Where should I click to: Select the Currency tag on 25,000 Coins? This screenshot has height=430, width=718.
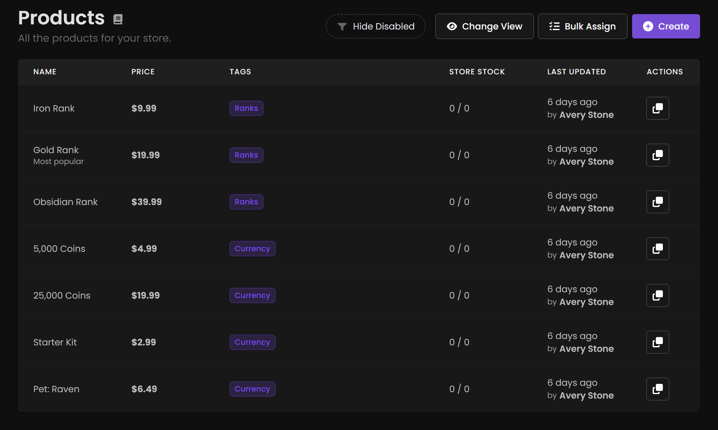[x=252, y=295]
